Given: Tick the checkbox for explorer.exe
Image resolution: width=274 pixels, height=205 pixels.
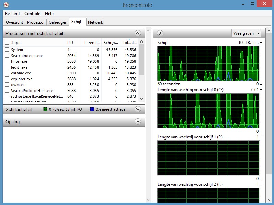Looking at the screenshot, I should [7, 79].
